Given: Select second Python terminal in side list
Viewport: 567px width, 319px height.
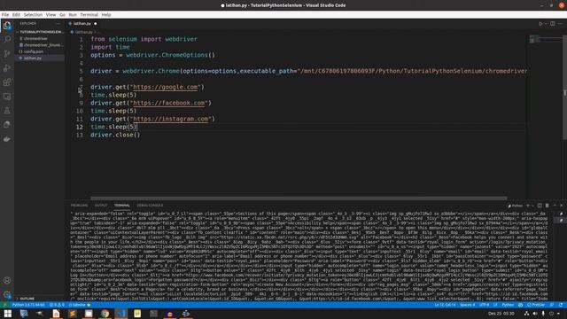Looking at the screenshot, I should click(x=561, y=220).
